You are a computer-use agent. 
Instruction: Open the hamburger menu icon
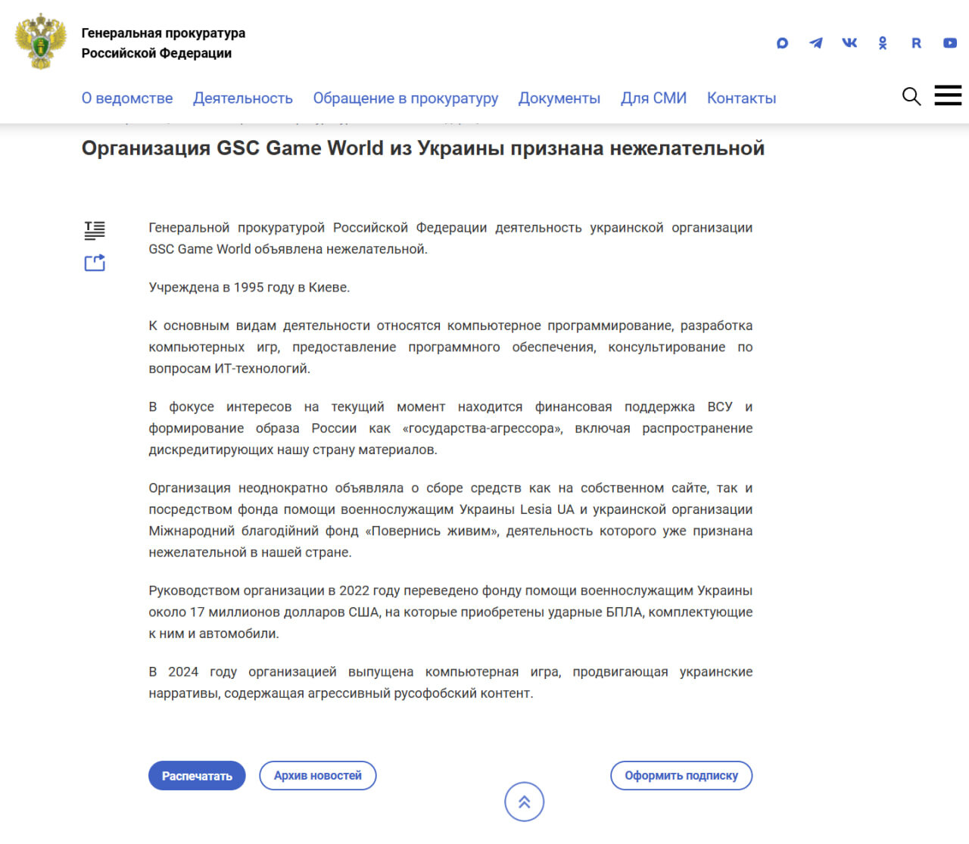pyautogui.click(x=948, y=95)
